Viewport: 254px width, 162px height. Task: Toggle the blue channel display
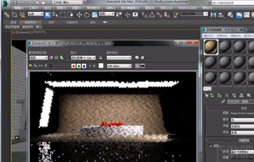84,66
